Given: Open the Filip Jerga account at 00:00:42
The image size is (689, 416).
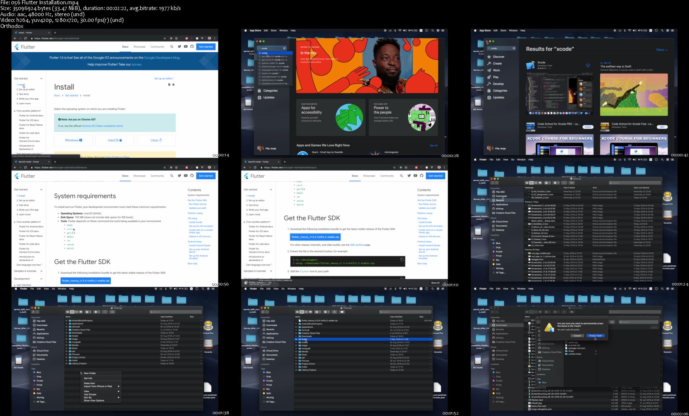Looking at the screenshot, I should click(x=496, y=148).
